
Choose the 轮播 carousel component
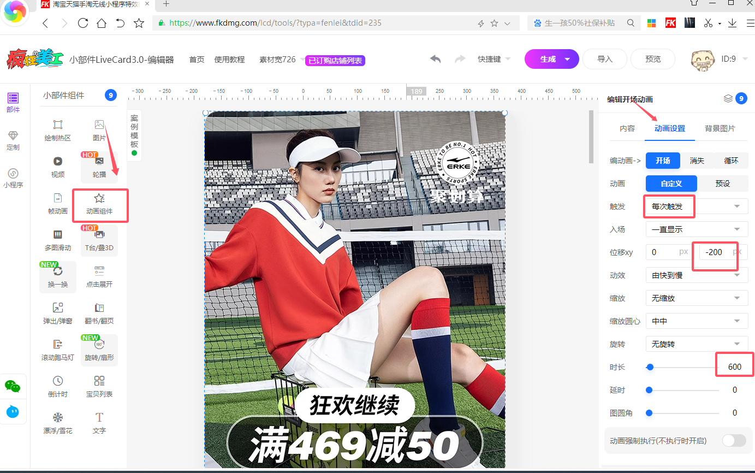pos(99,167)
